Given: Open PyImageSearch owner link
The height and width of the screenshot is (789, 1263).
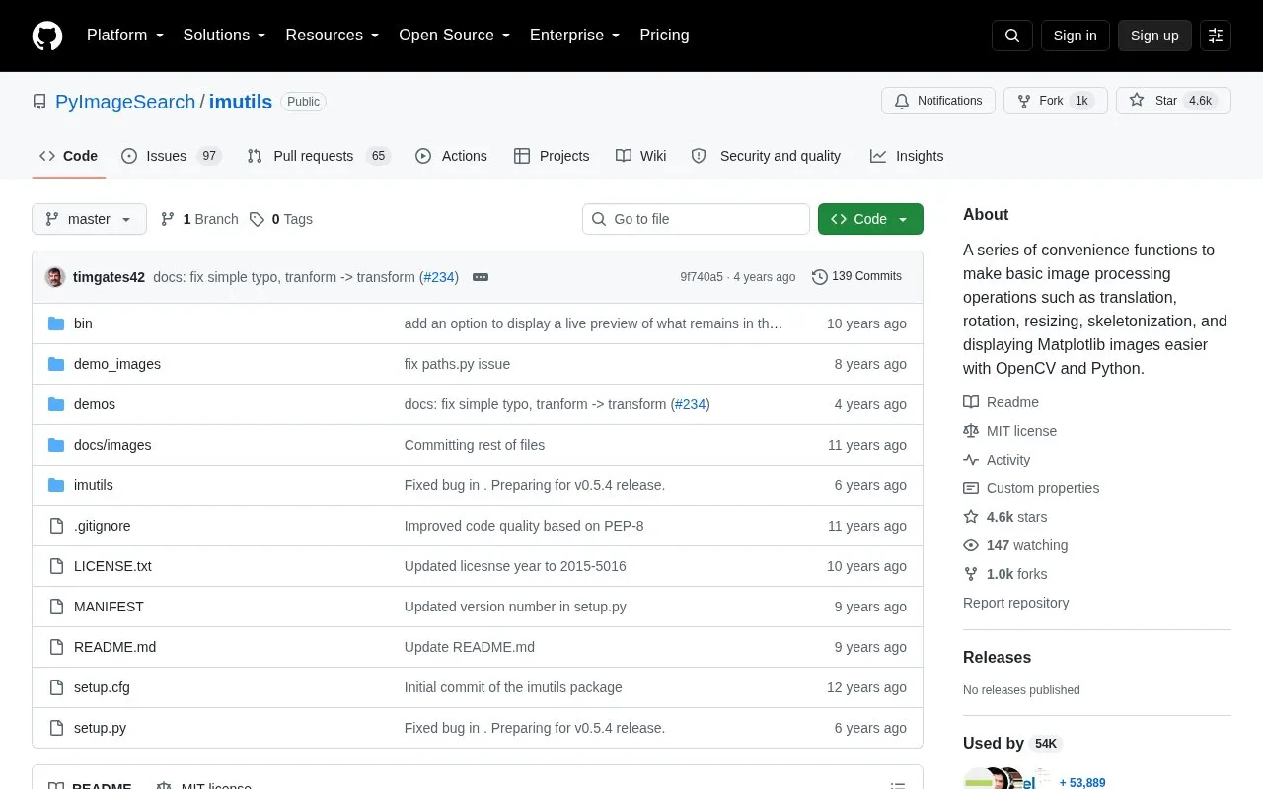Looking at the screenshot, I should (125, 102).
